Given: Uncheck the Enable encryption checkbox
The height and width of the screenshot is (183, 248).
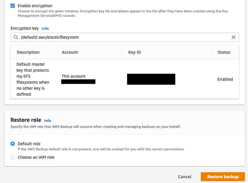Looking at the screenshot, I should point(12,6).
